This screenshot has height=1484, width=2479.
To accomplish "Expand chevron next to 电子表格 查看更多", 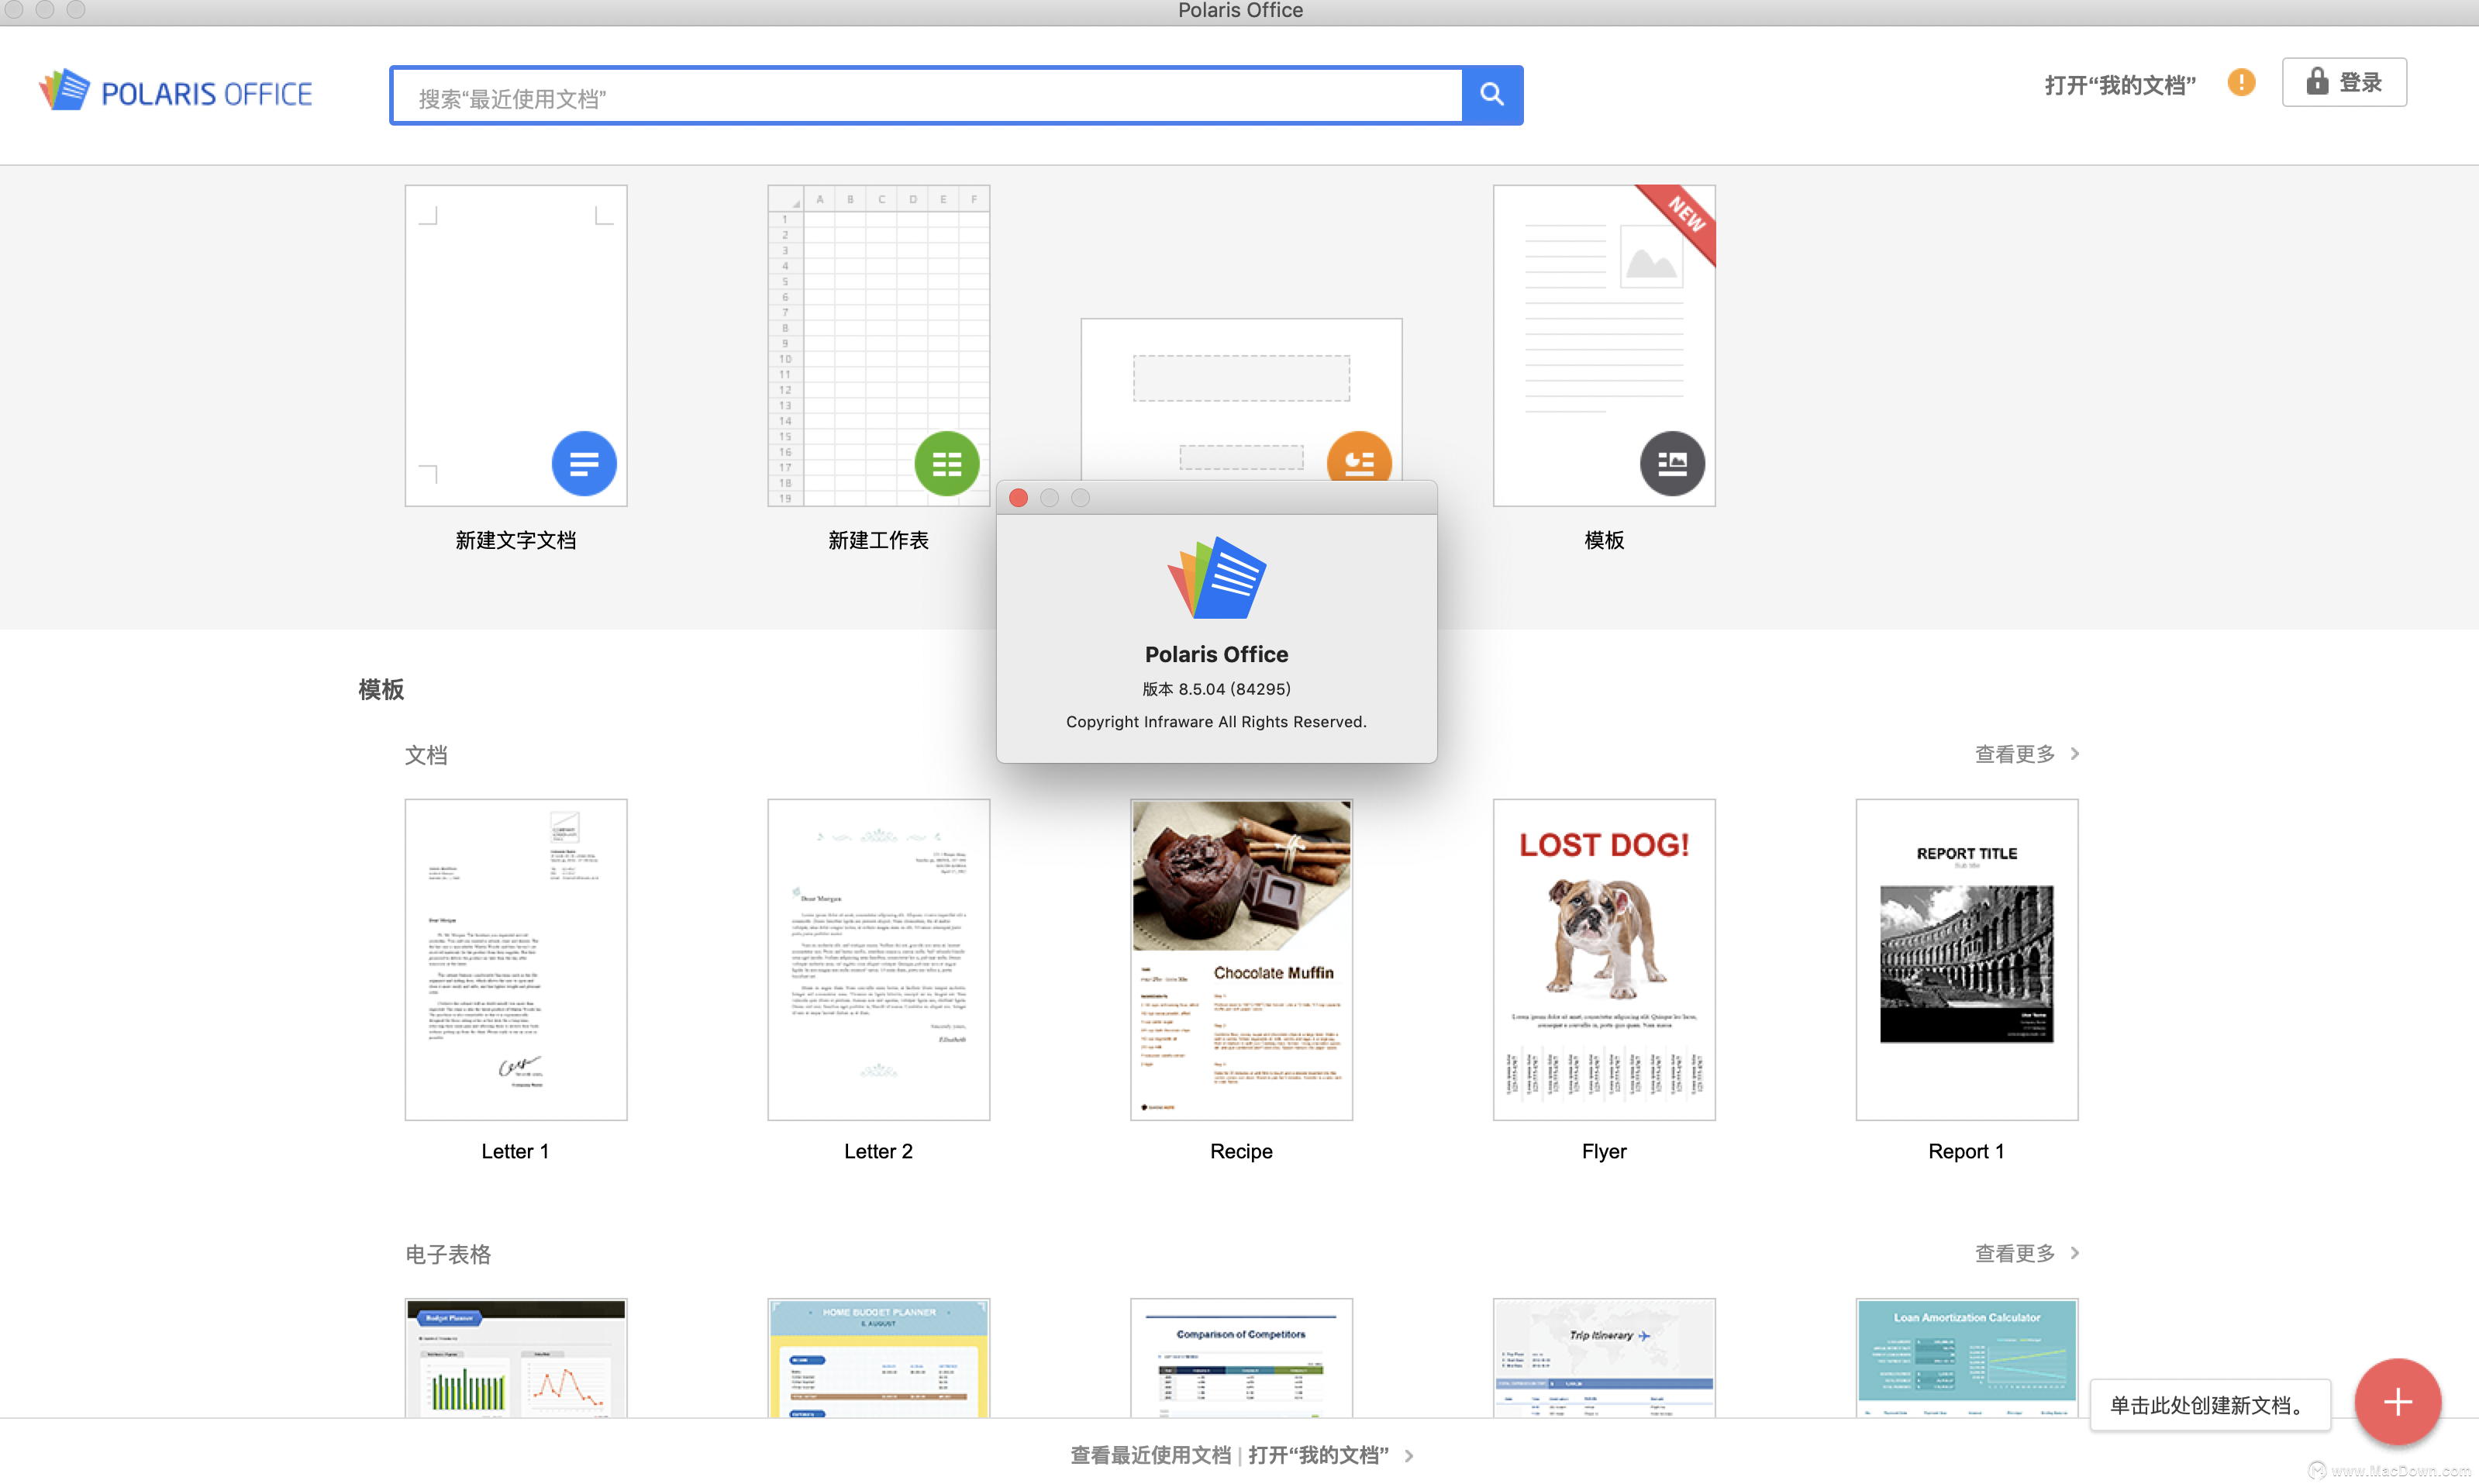I will tap(2075, 1253).
